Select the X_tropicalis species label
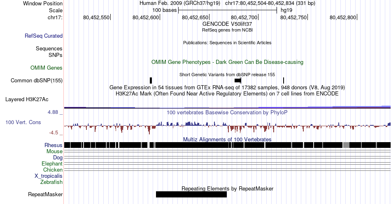 pyautogui.click(x=49, y=176)
